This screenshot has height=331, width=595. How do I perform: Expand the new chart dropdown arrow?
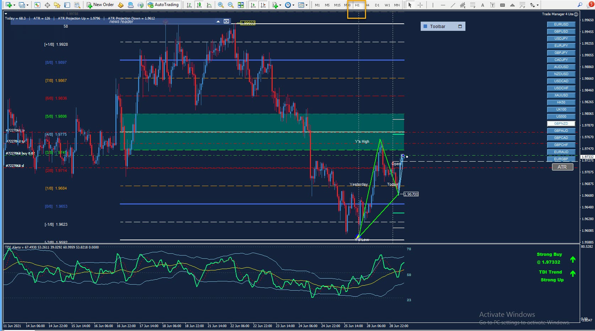tap(14, 5)
